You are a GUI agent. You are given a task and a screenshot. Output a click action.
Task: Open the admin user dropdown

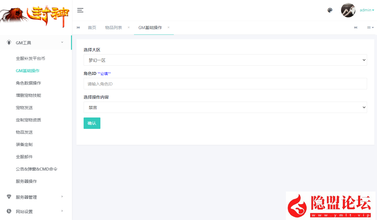pyautogui.click(x=367, y=10)
